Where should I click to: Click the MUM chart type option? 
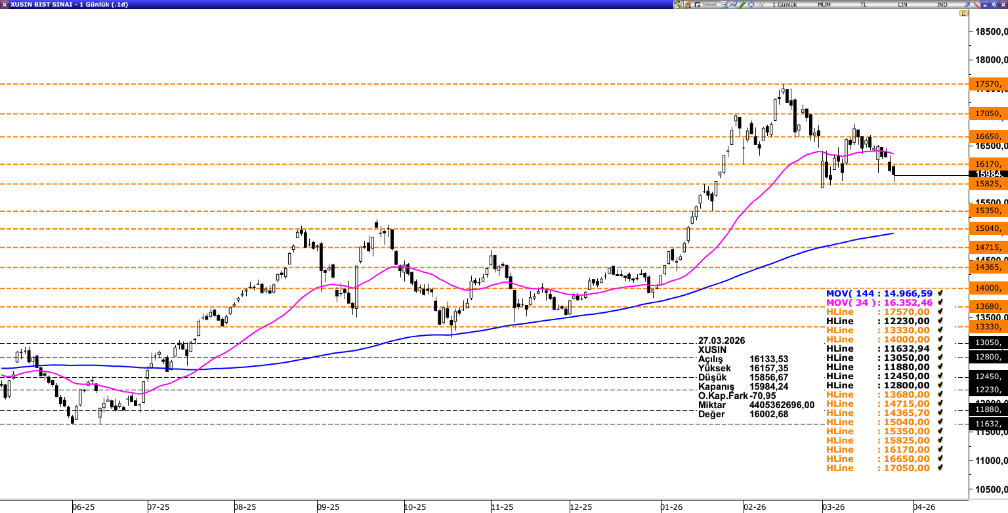pyautogui.click(x=824, y=5)
